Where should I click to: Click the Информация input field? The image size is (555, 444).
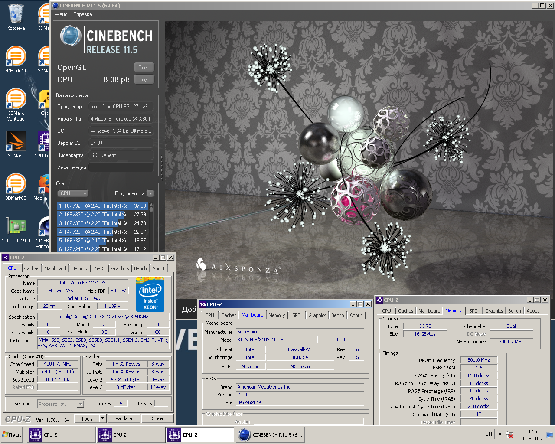[121, 167]
